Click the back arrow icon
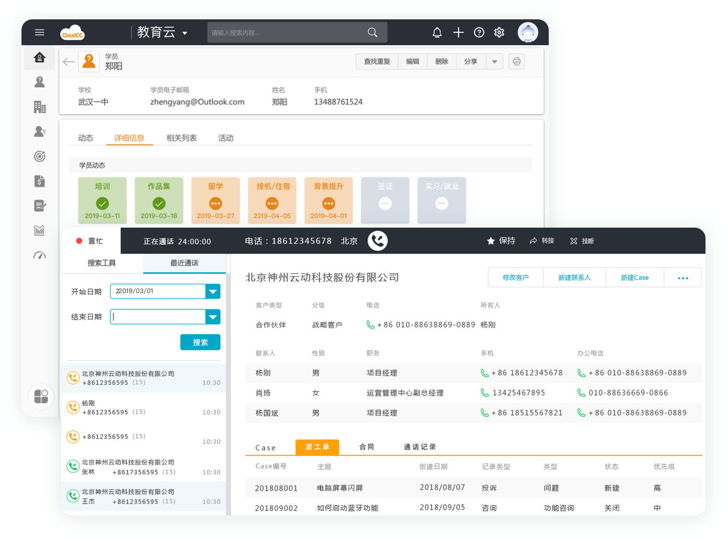 69,62
